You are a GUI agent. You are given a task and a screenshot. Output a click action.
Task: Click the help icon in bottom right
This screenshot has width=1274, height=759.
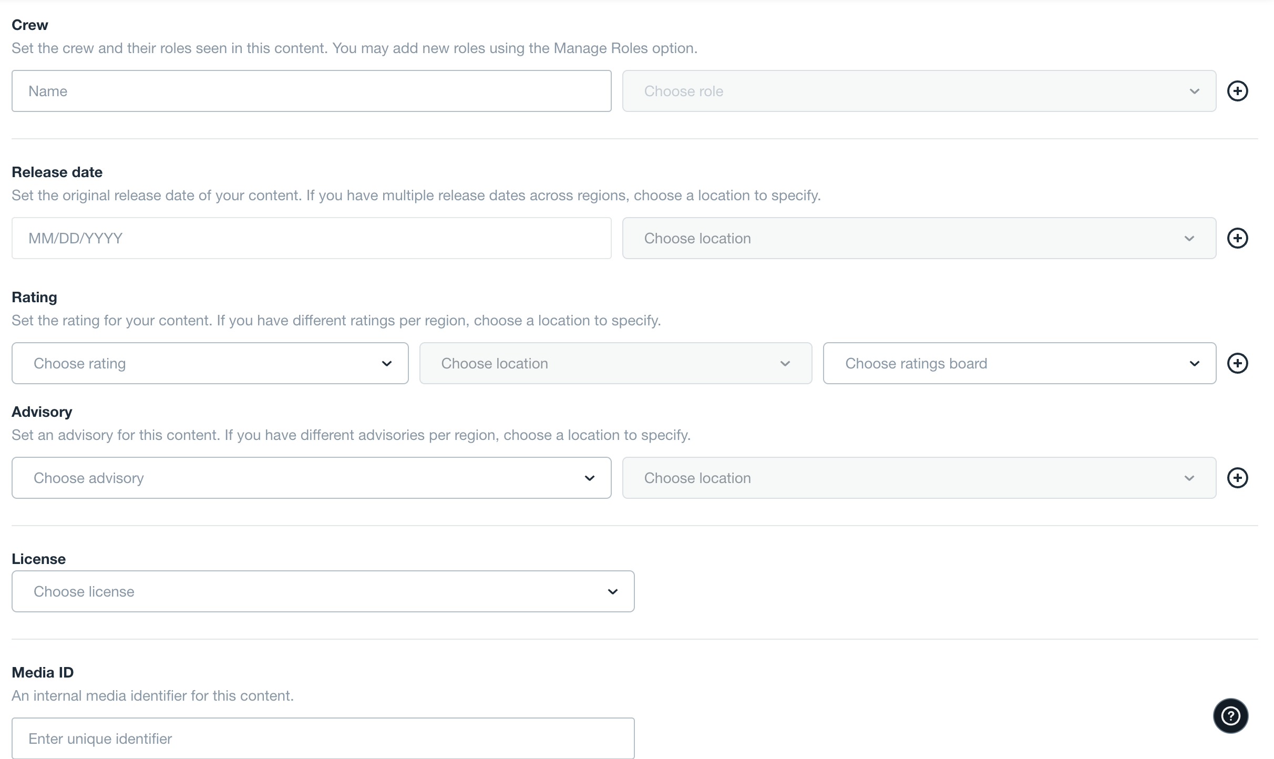[x=1230, y=715]
